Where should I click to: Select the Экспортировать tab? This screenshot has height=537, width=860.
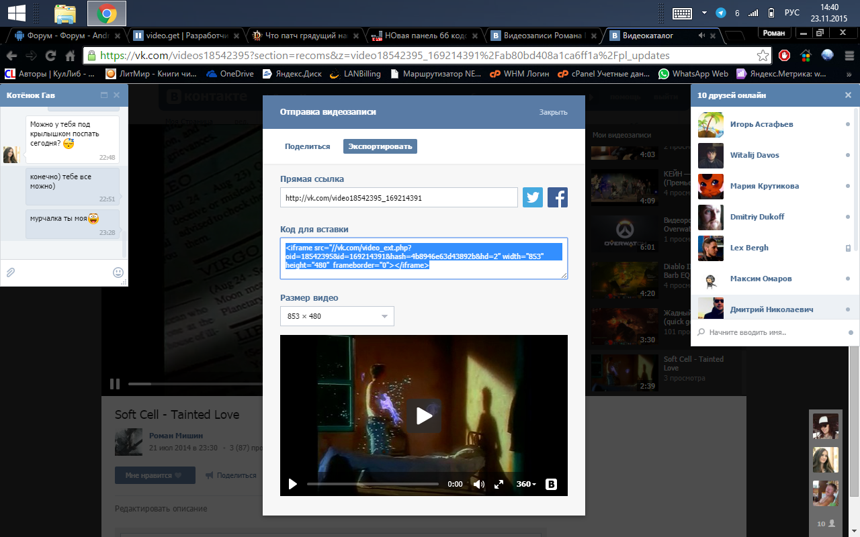click(380, 146)
